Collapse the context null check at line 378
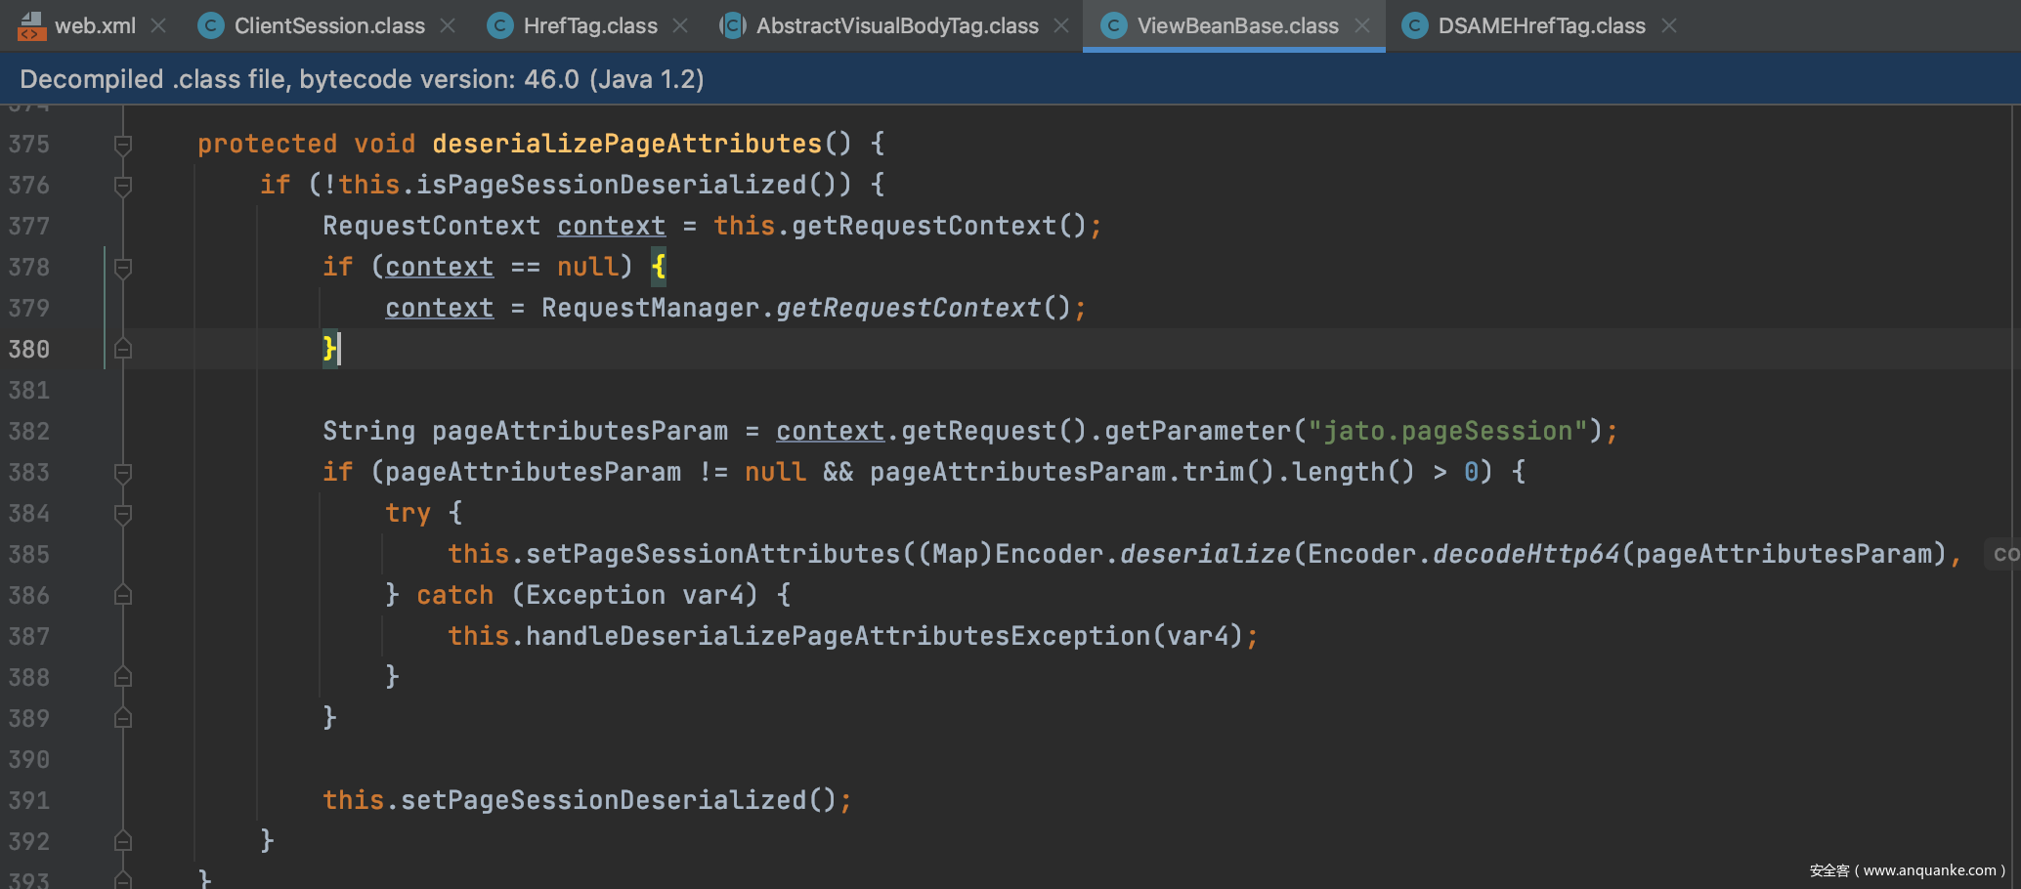The image size is (2021, 889). pos(123,268)
